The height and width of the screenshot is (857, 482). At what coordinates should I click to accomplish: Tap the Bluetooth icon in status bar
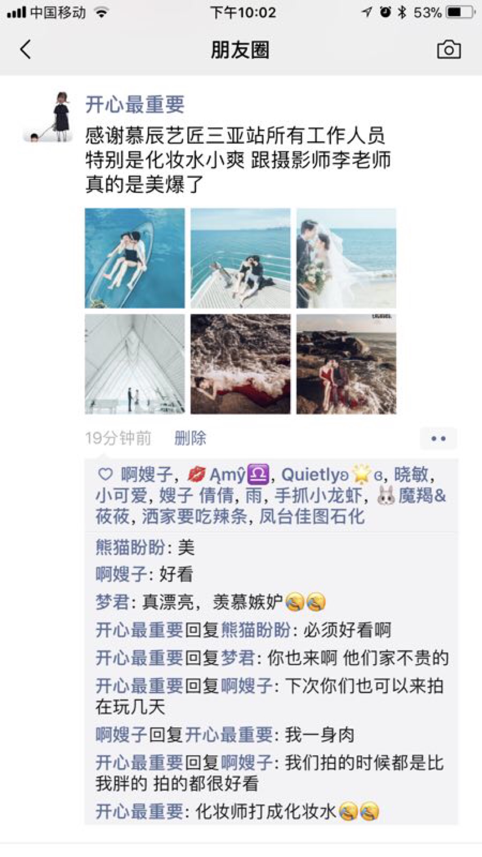pyautogui.click(x=402, y=12)
